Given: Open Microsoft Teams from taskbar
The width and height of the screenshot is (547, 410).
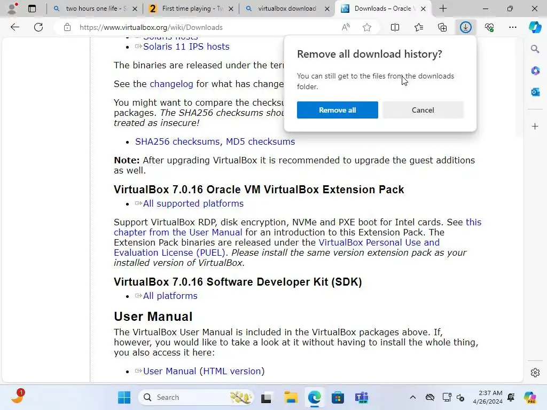Looking at the screenshot, I should tap(362, 397).
